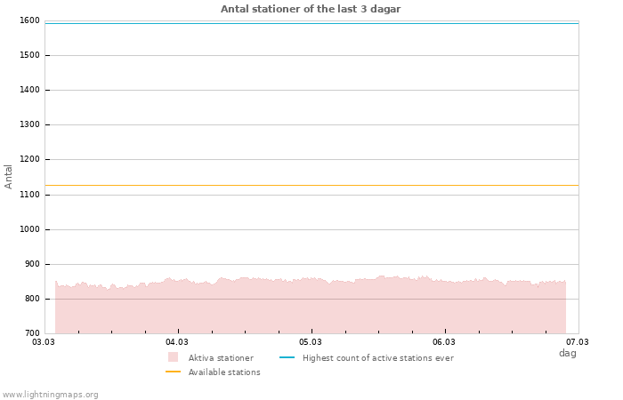This screenshot has width=623, height=400.
Task: Click the cyan Highest count legend marker
Action: coord(287,357)
